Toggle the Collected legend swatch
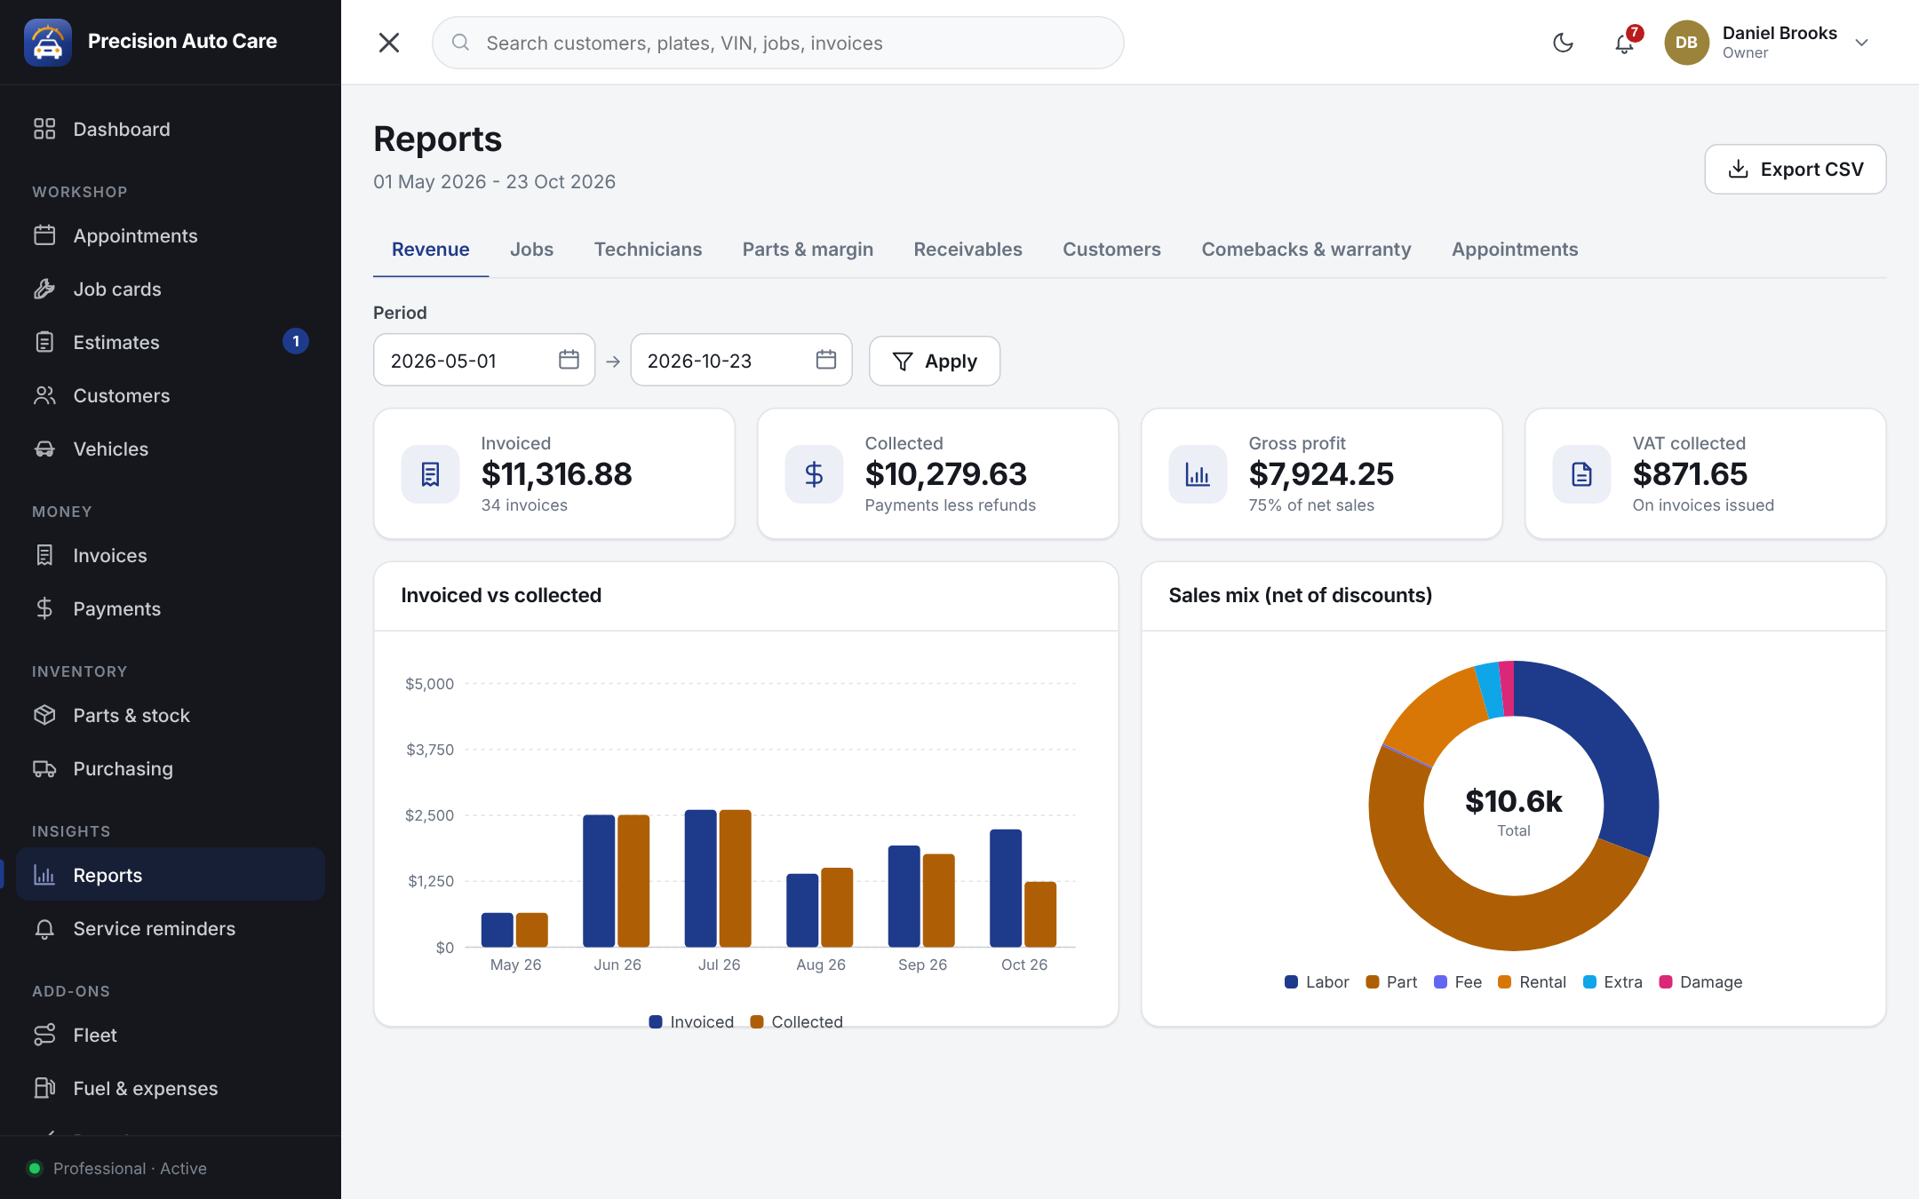The height and width of the screenshot is (1199, 1919). 757,1021
